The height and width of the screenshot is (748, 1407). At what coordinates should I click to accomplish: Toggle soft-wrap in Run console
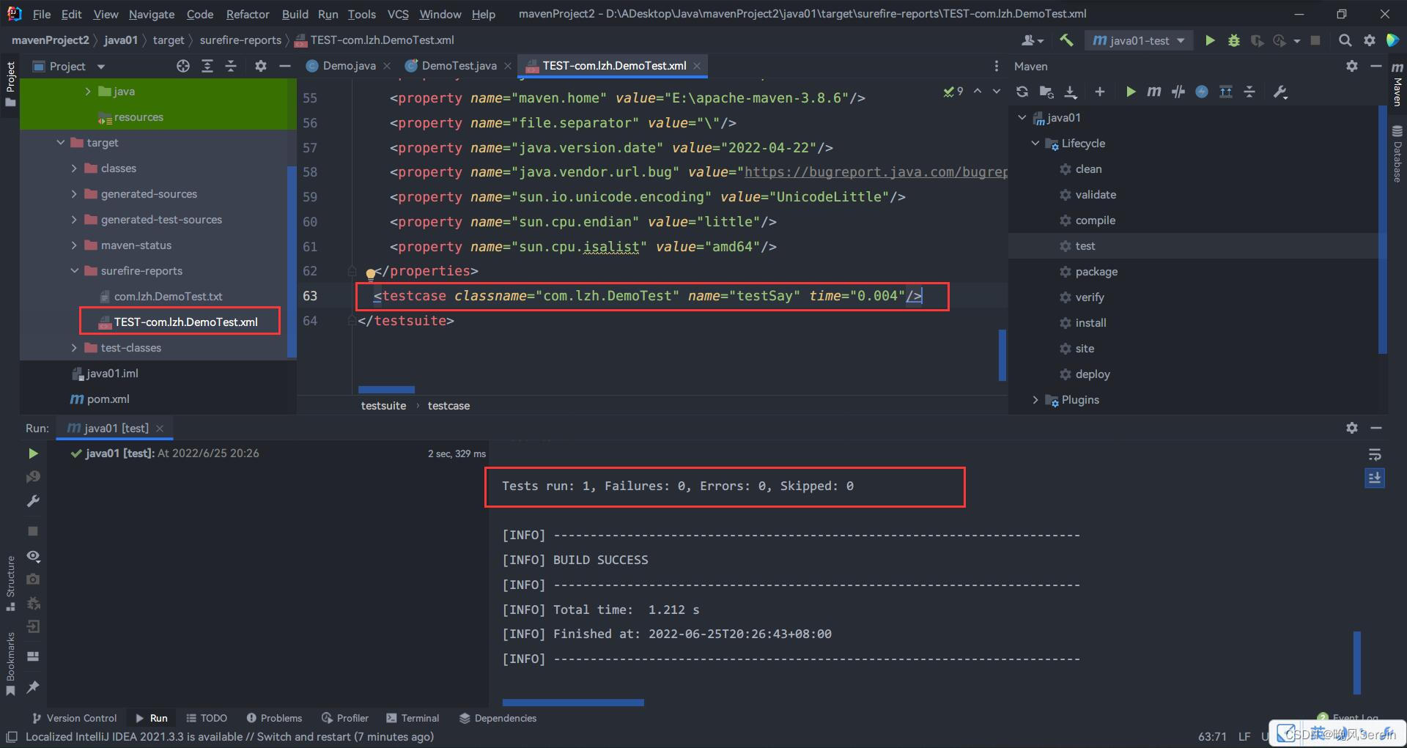coord(1375,454)
